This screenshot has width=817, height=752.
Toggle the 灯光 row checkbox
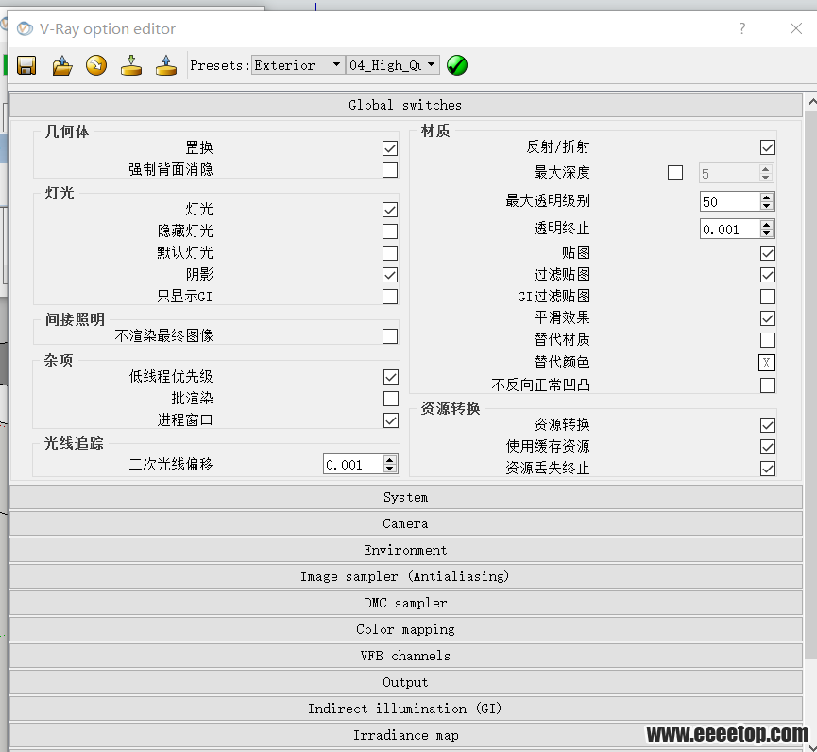(x=390, y=210)
